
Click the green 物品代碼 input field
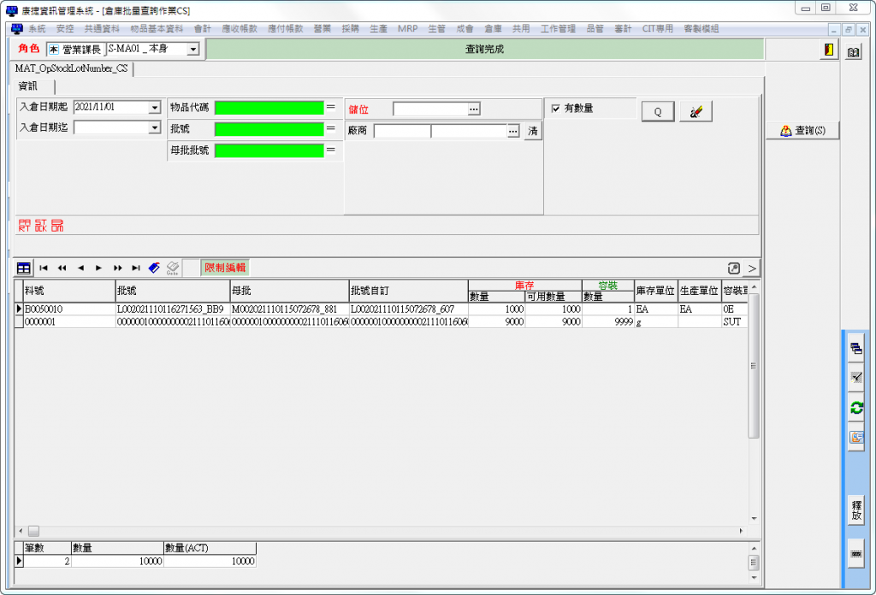tap(269, 108)
